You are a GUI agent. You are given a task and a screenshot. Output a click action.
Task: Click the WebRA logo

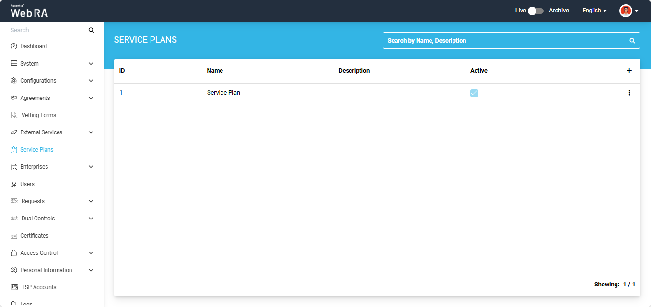(29, 11)
